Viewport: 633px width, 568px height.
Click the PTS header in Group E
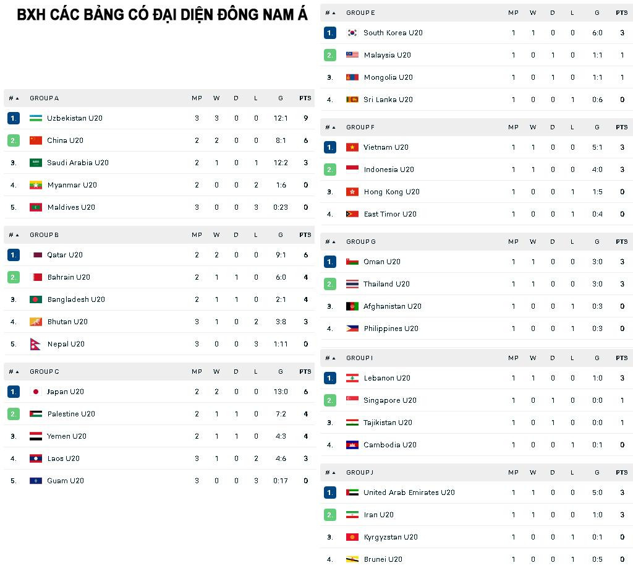pyautogui.click(x=621, y=13)
